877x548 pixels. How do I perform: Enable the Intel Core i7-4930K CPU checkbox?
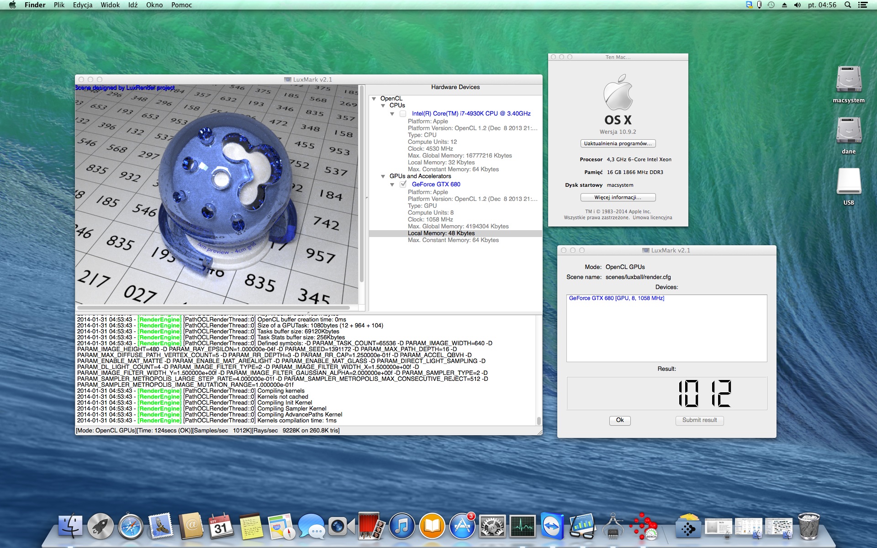(403, 114)
